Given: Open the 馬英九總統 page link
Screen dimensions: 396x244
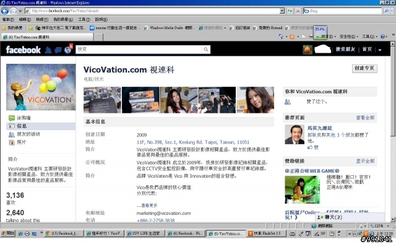Looking at the screenshot, I should coord(319,128).
